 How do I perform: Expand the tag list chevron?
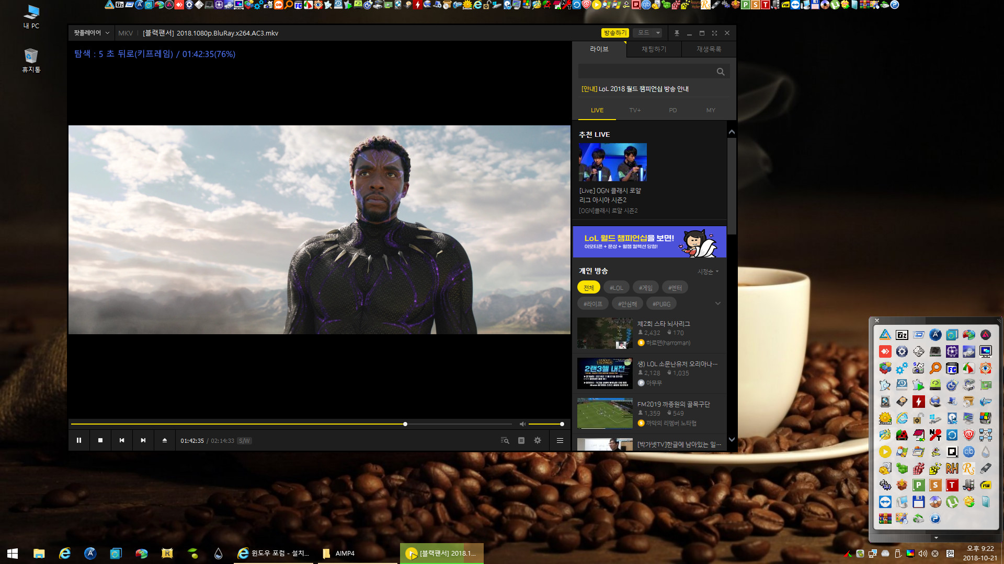point(718,303)
